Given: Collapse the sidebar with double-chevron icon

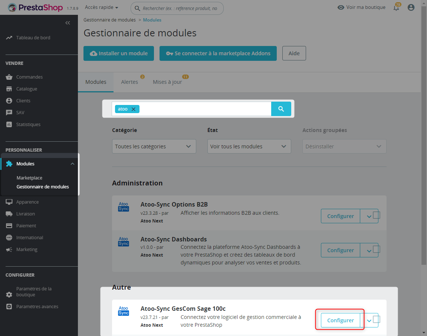Looking at the screenshot, I should coord(68,23).
